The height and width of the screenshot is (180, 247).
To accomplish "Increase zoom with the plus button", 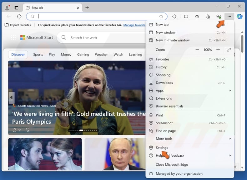I will point(218,50).
